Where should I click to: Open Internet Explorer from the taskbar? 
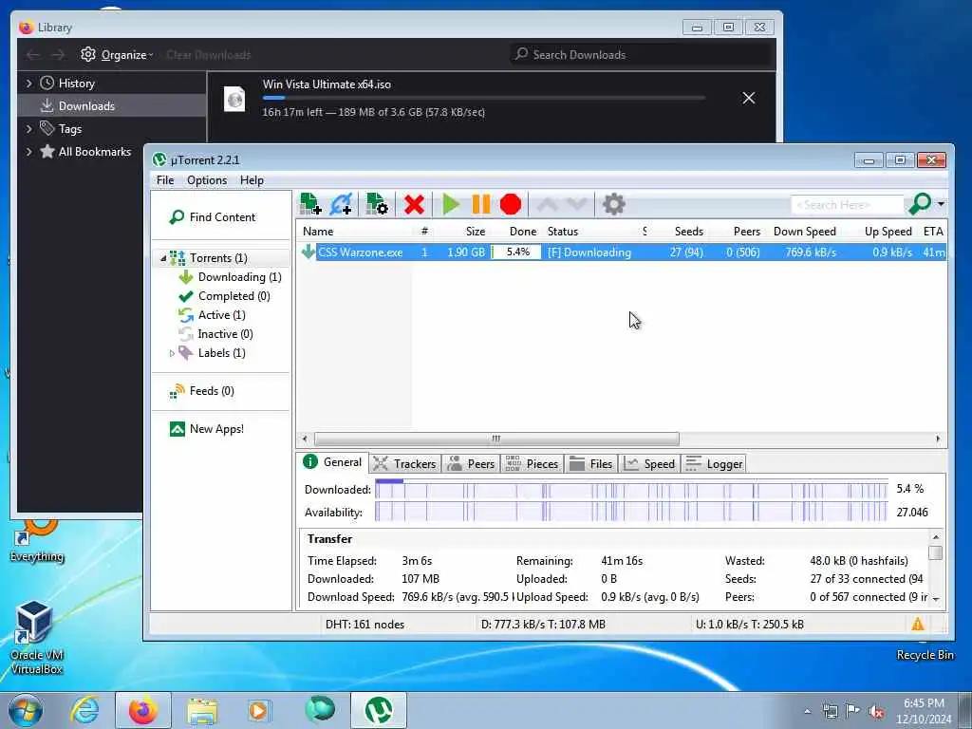(x=84, y=710)
